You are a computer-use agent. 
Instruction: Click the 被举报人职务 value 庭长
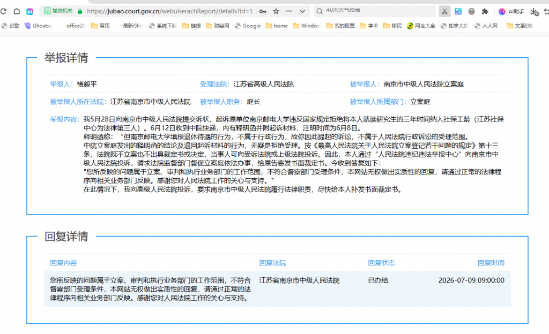pos(254,102)
